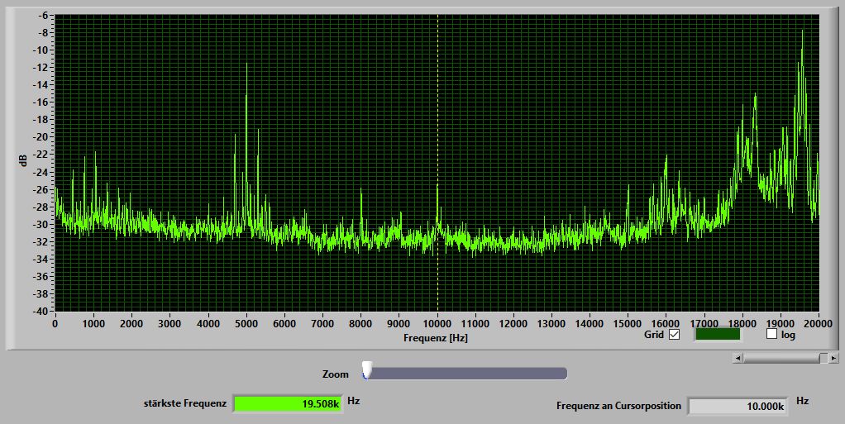Viewport: 845px width, 424px height.
Task: Click the Zoom slider thumb handle
Action: coord(367,371)
